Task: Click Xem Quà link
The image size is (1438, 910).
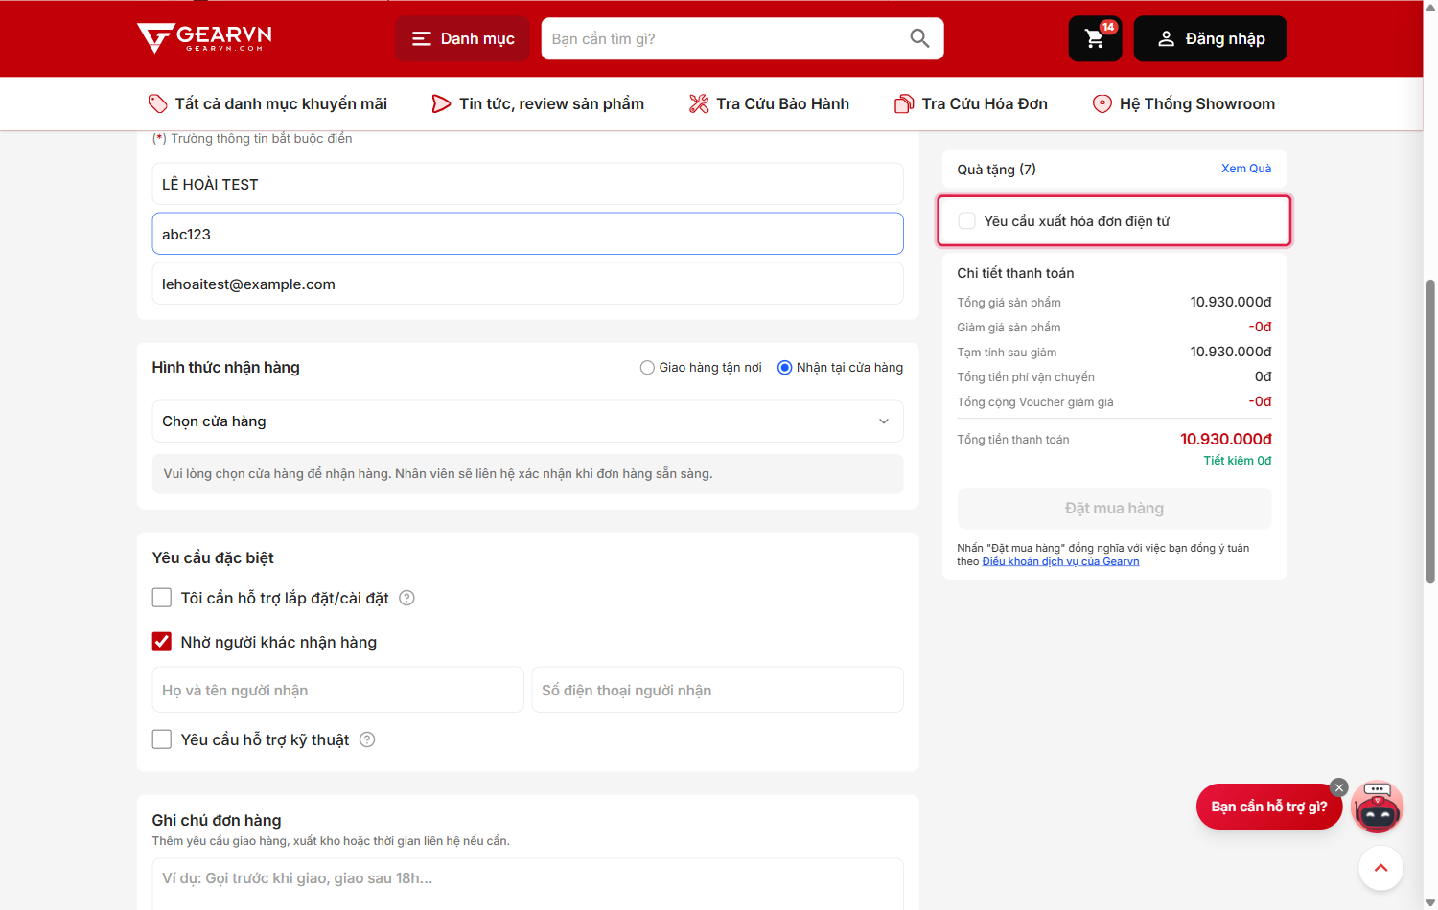Action: click(x=1246, y=169)
